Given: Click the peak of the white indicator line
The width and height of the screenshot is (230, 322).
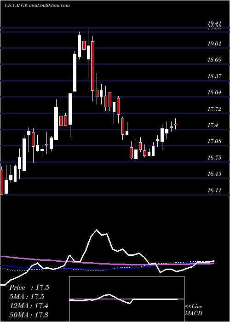Looking at the screenshot, I should click(x=96, y=230).
